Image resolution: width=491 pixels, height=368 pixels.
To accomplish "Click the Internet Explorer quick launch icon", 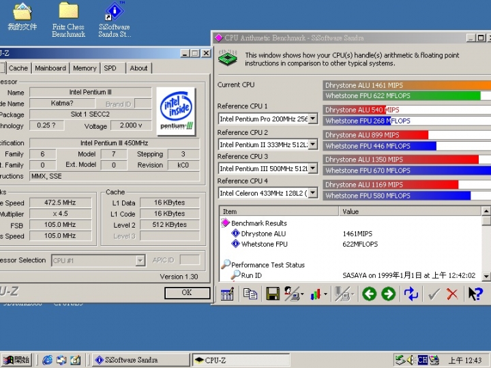I will pos(47,361).
